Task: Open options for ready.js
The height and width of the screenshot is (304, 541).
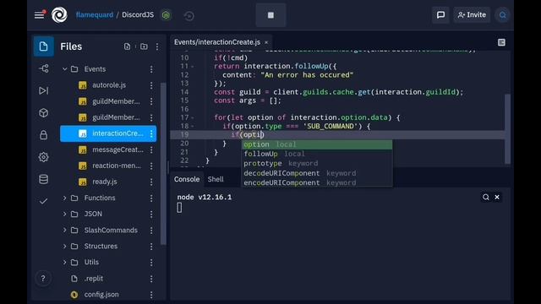Action: click(151, 182)
